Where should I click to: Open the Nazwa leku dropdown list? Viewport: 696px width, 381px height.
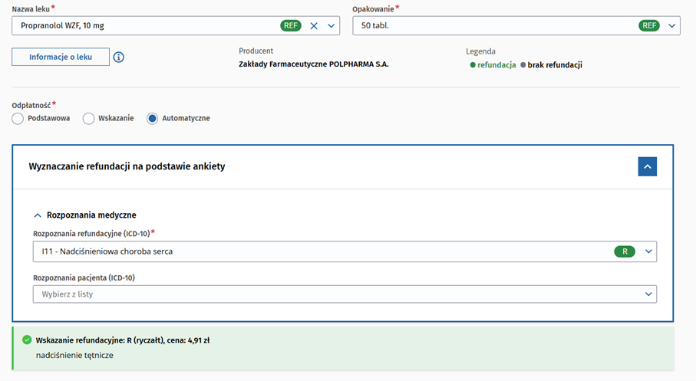[332, 26]
